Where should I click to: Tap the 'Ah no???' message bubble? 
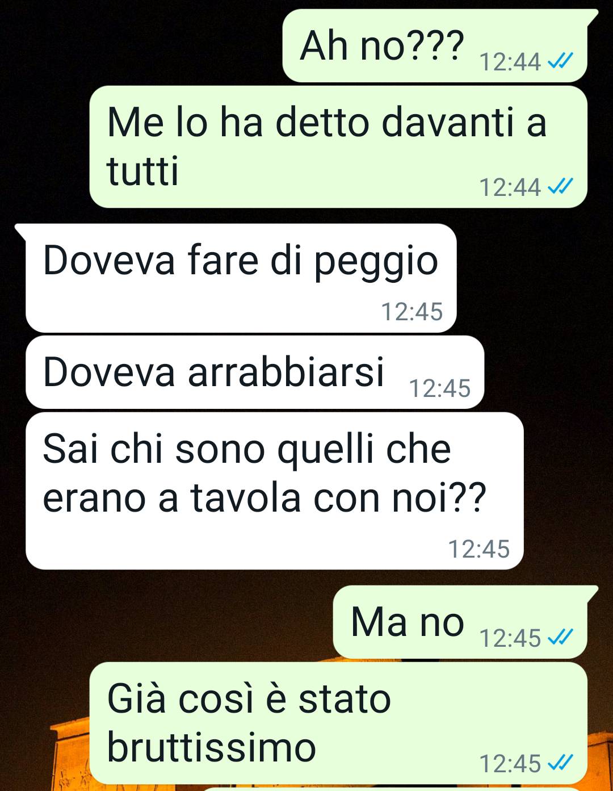click(x=435, y=46)
